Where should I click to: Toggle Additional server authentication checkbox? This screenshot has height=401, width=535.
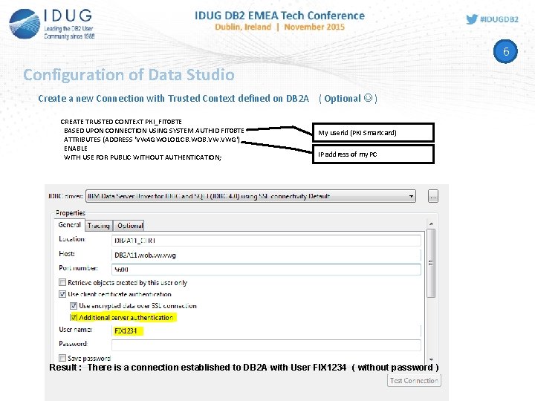tap(74, 318)
